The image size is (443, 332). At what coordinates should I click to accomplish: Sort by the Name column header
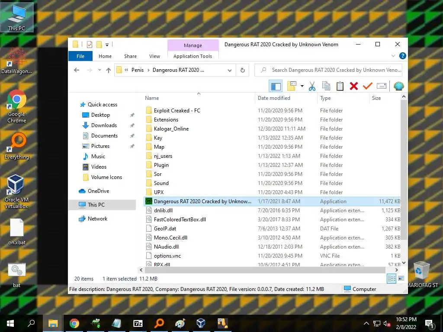pyautogui.click(x=152, y=98)
